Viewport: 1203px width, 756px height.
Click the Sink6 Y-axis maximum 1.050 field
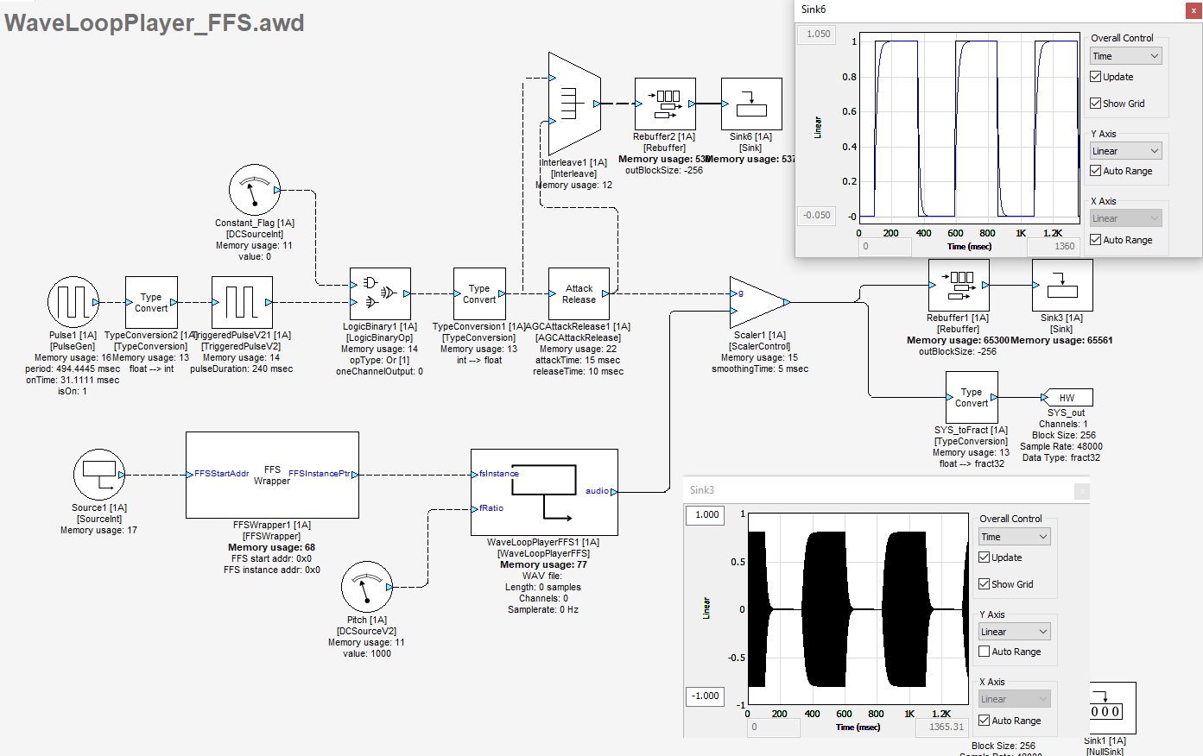coord(818,35)
